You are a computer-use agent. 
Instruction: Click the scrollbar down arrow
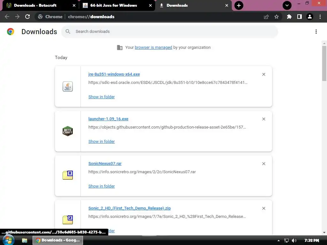[324, 233]
